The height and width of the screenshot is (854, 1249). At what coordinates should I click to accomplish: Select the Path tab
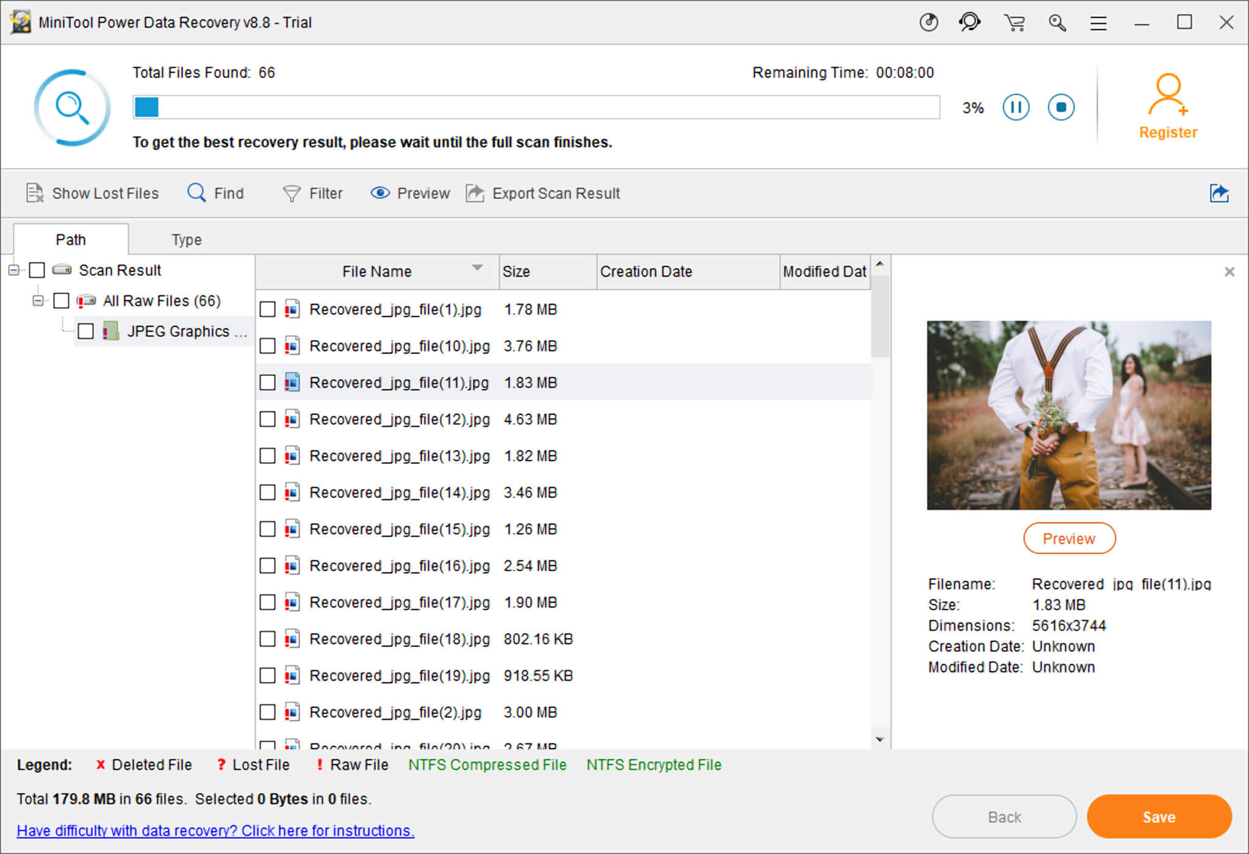pyautogui.click(x=70, y=239)
